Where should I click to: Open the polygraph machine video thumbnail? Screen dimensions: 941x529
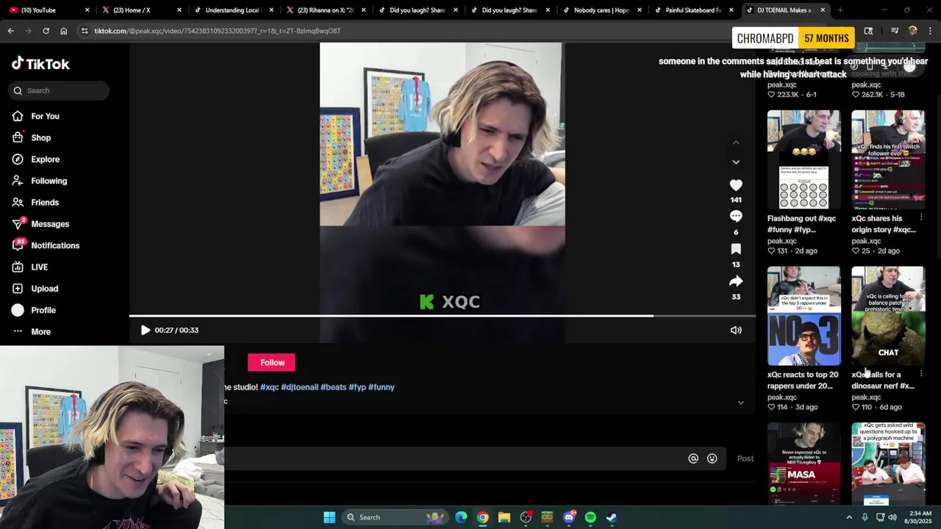[x=888, y=464]
